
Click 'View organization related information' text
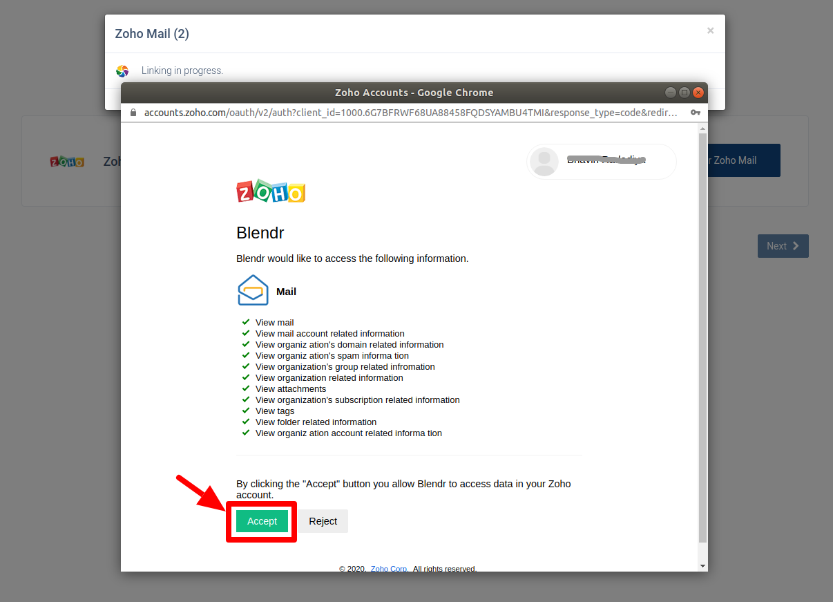tap(329, 378)
